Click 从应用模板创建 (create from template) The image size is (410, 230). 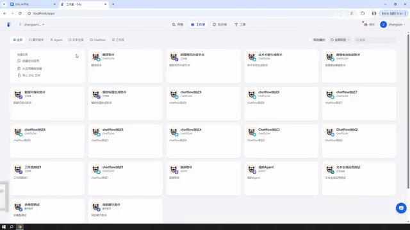click(29, 68)
